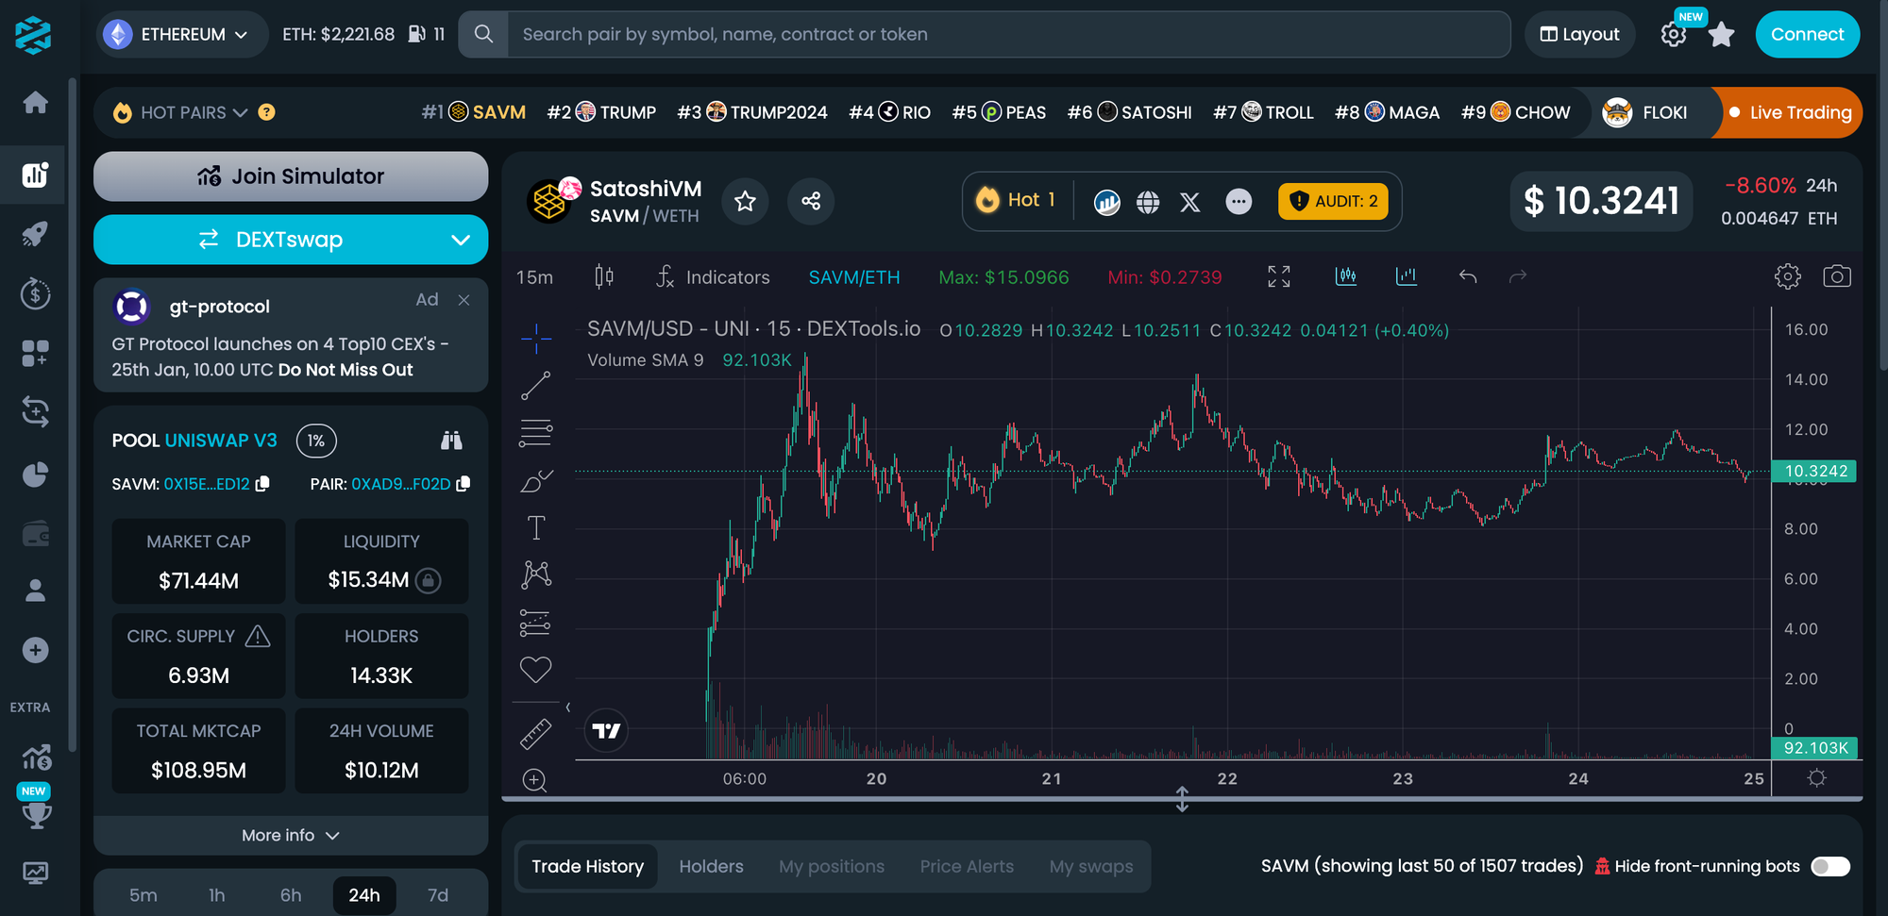This screenshot has width=1888, height=916.
Task: Select the ruler measure tool
Action: pyautogui.click(x=535, y=734)
